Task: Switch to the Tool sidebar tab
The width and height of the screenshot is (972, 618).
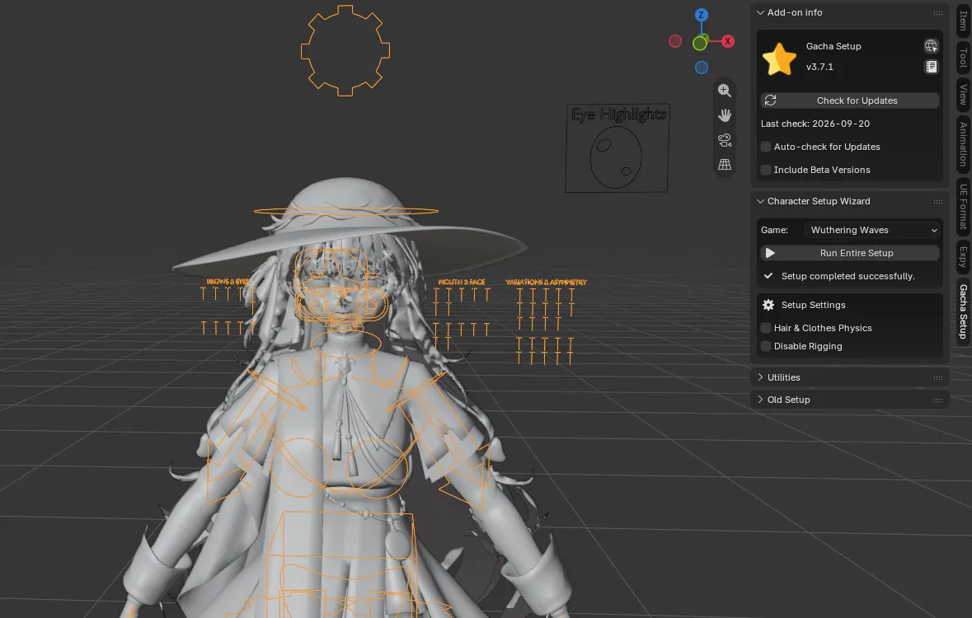Action: tap(963, 58)
